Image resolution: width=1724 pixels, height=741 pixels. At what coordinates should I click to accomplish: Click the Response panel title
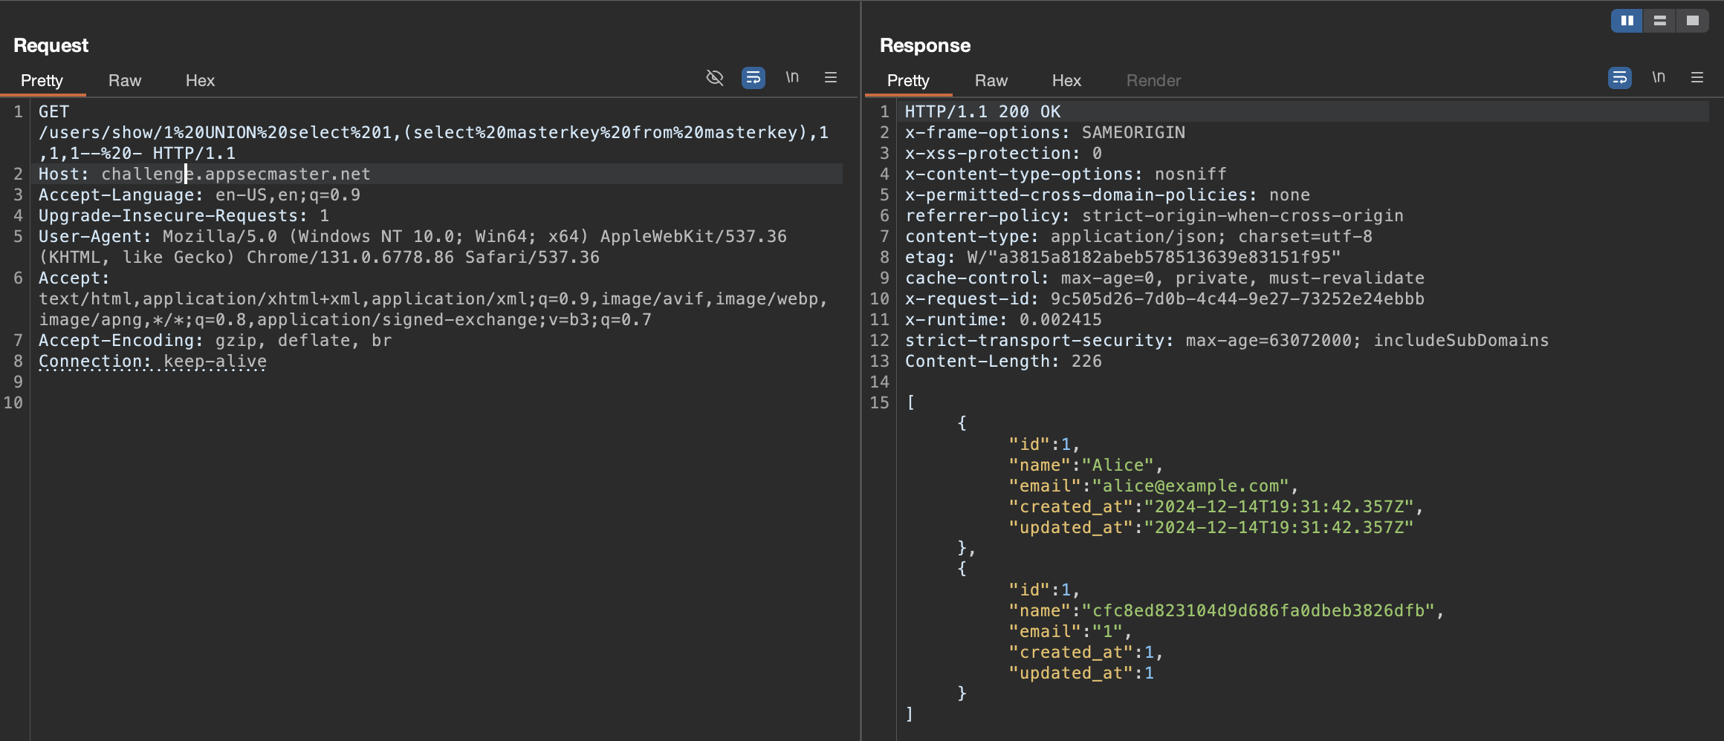coord(925,45)
